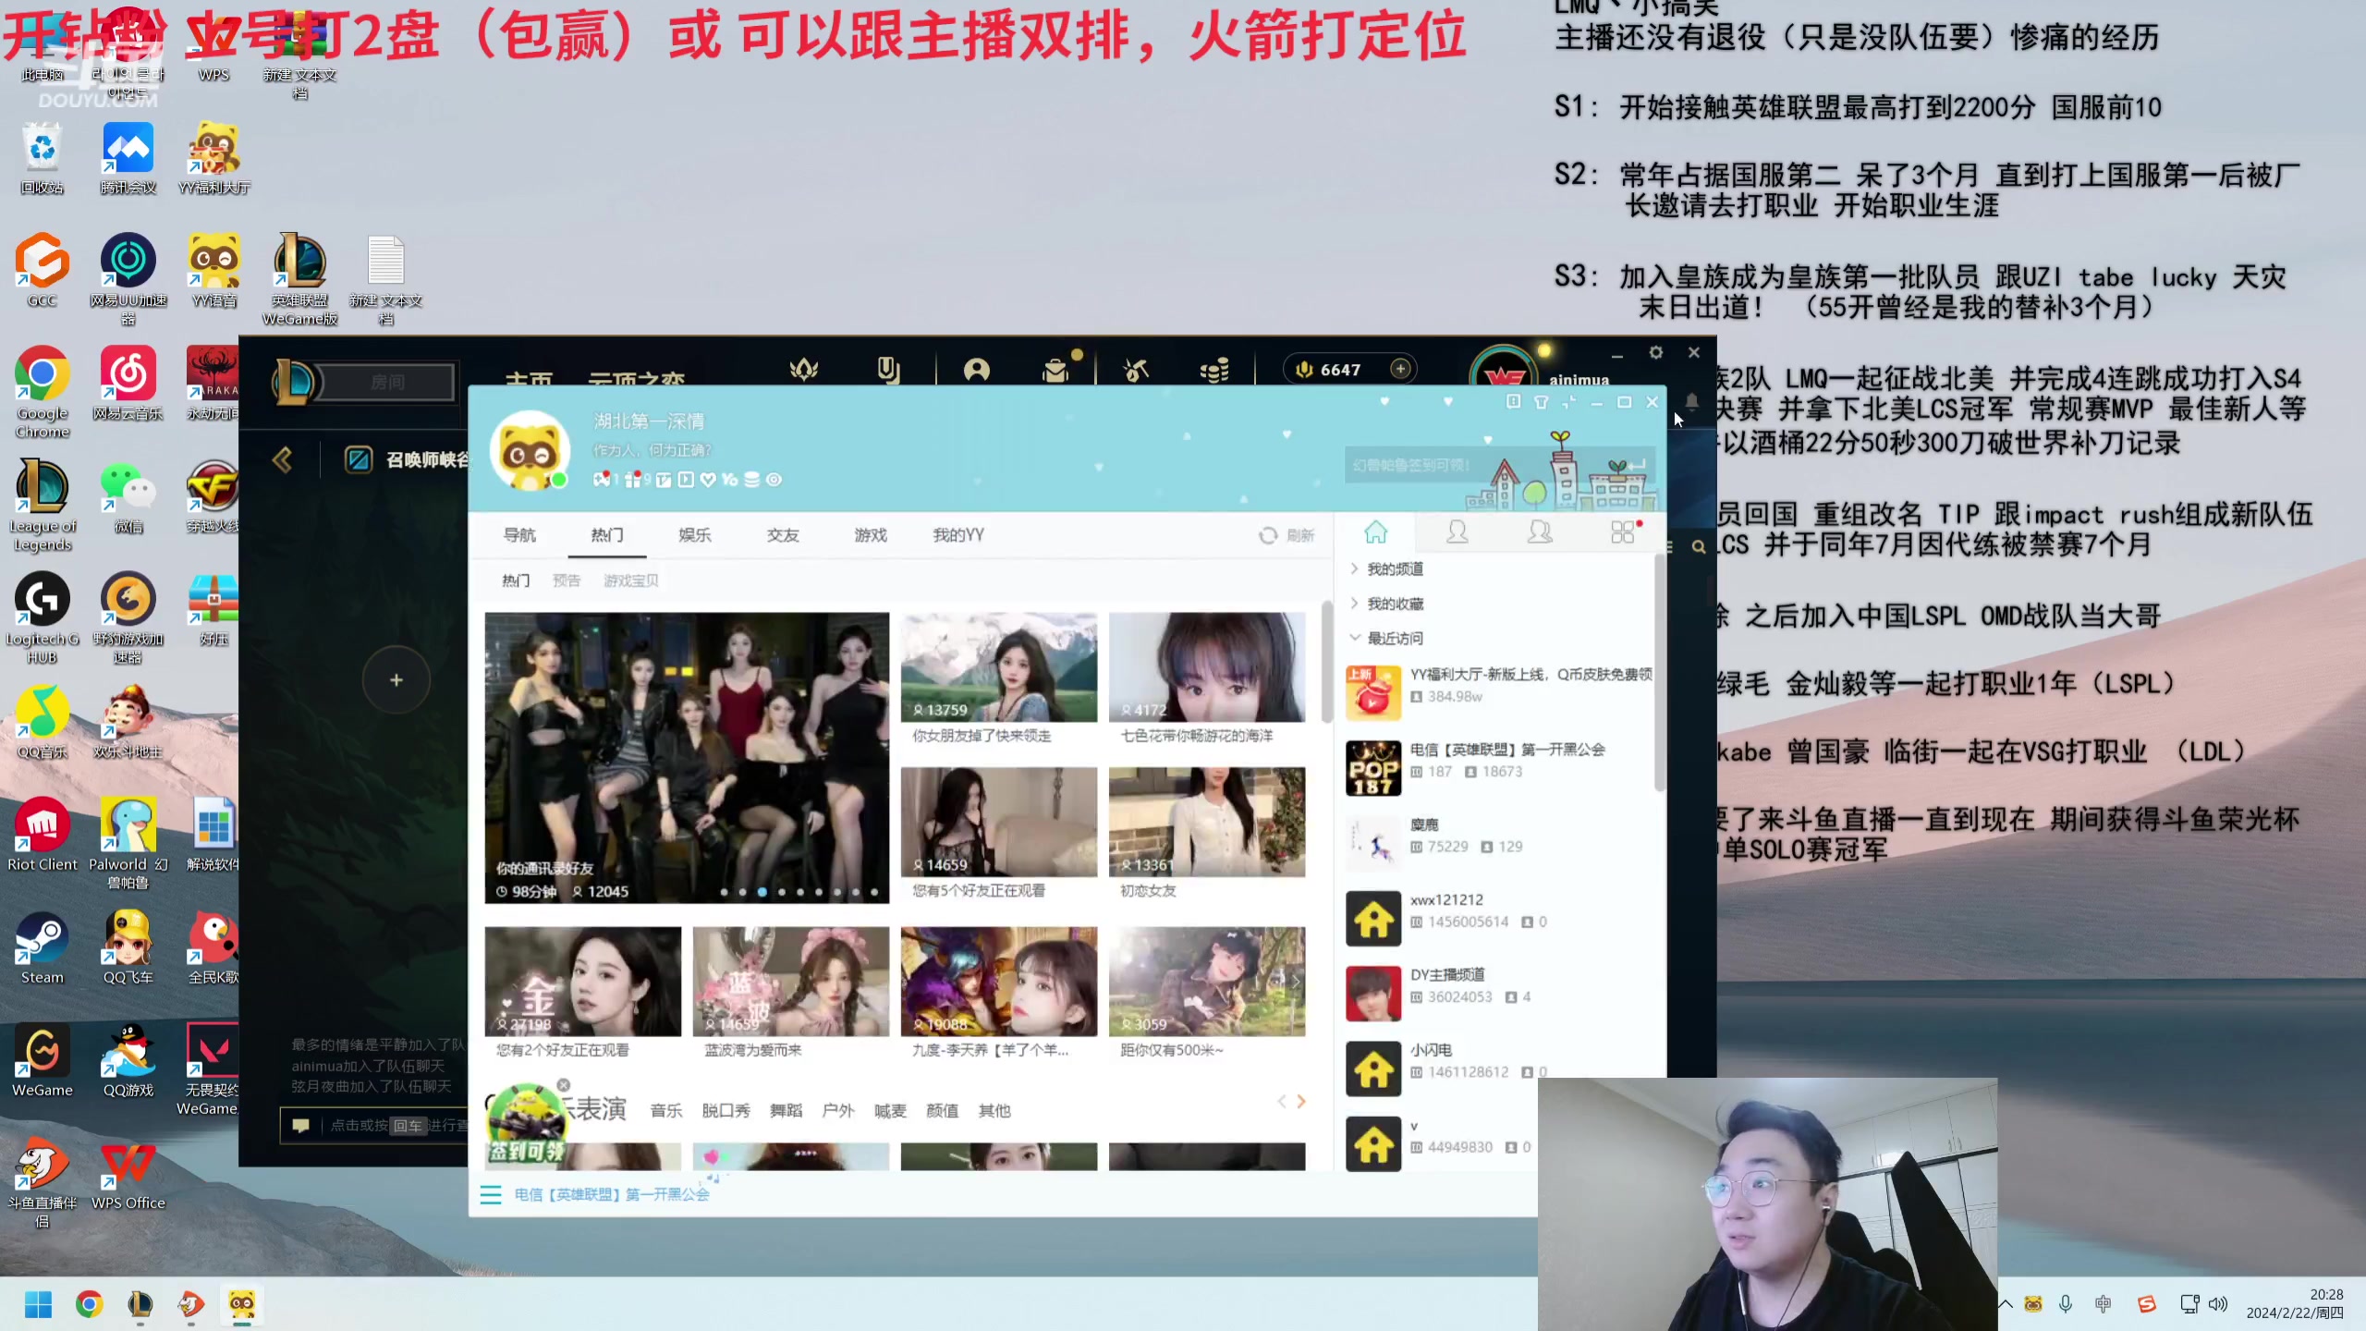Open the YY message box icon in title bar
The image size is (2366, 1331).
(x=1513, y=402)
